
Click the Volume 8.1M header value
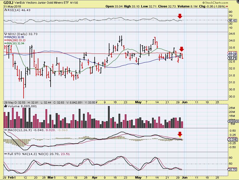pyautogui.click(x=187, y=7)
